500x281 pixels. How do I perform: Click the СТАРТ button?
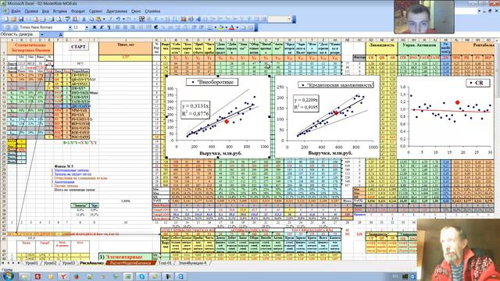[78, 47]
